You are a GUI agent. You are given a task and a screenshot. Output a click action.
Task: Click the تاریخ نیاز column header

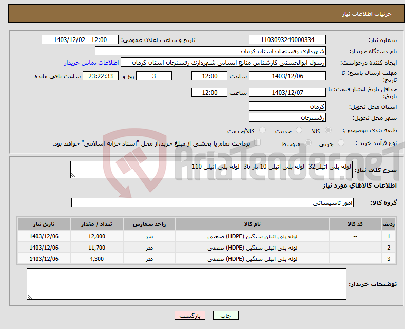pos(44,224)
